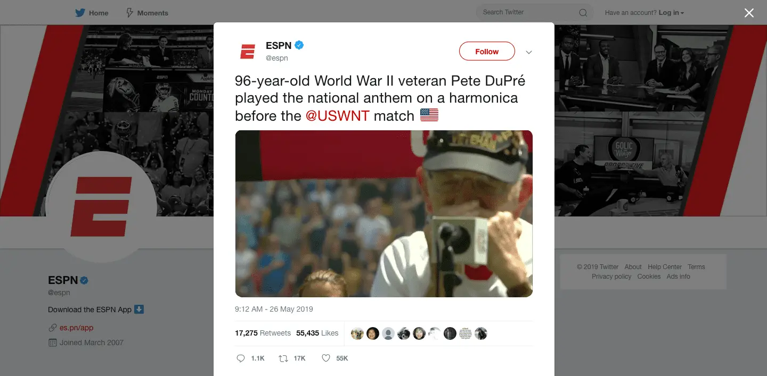This screenshot has height=376, width=767.
Task: Open the @USWNT mention link
Action: pos(338,115)
